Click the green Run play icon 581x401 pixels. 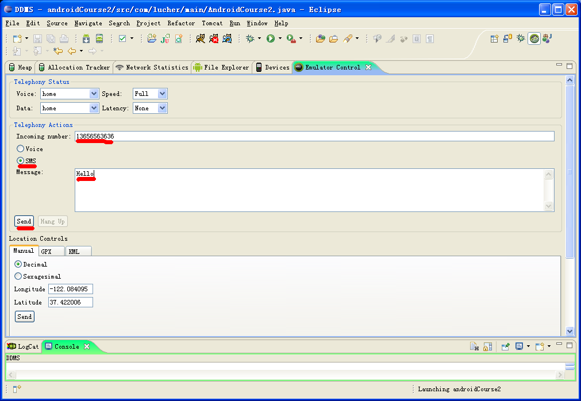click(271, 38)
